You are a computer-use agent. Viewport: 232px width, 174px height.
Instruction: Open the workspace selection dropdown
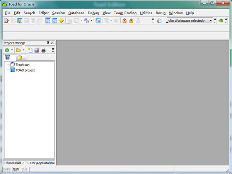coord(210,20)
